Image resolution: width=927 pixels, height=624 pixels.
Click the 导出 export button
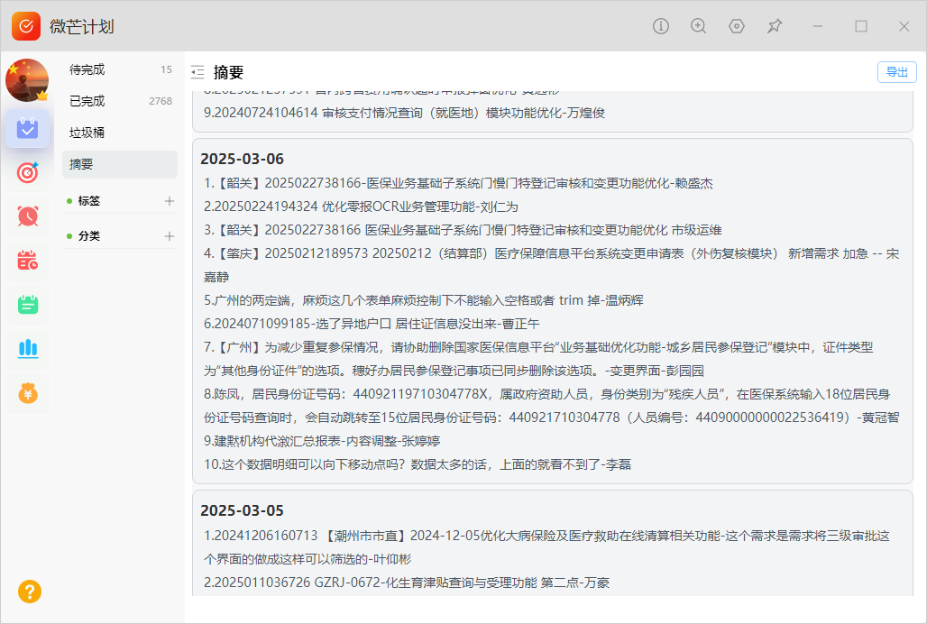pyautogui.click(x=897, y=72)
